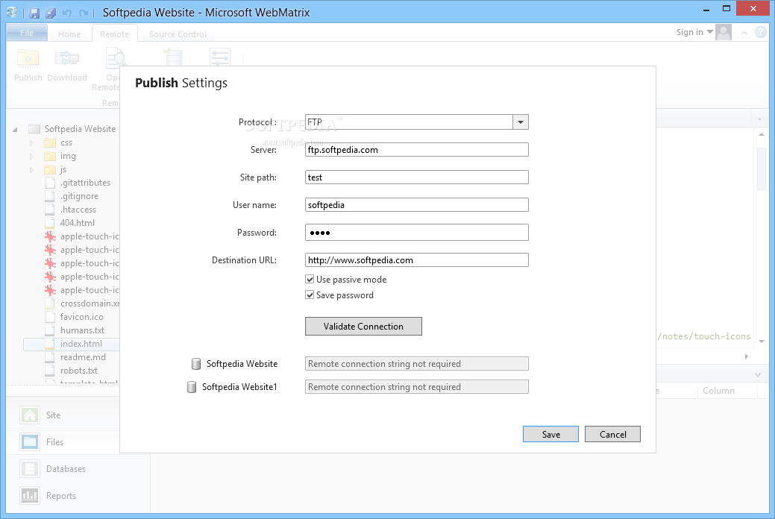Click the WebMatrix app logo icon
This screenshot has width=775, height=519.
click(x=12, y=13)
